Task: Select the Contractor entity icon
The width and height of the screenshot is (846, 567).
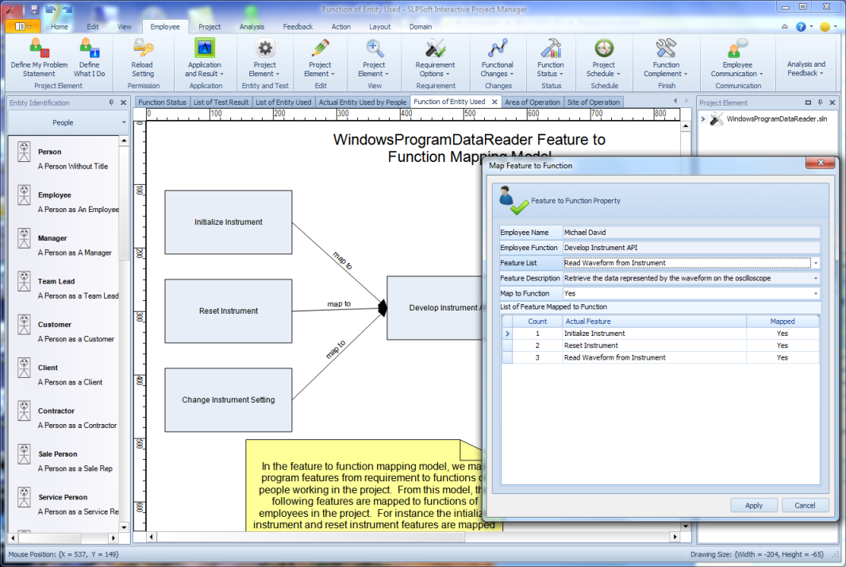Action: point(24,411)
